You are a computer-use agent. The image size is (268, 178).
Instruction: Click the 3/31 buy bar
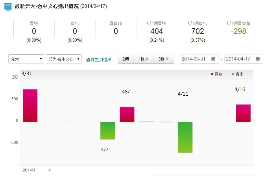[30, 106]
